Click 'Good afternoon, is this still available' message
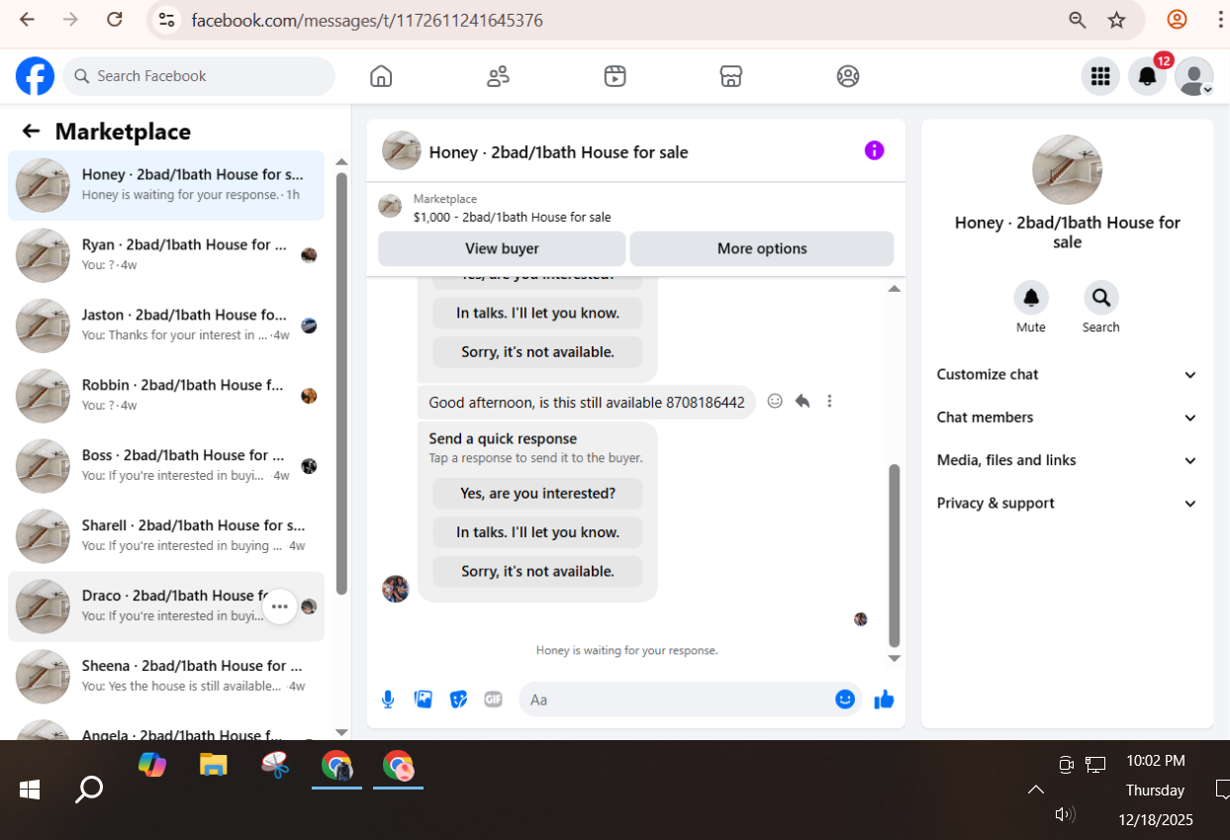This screenshot has width=1230, height=840. (587, 403)
